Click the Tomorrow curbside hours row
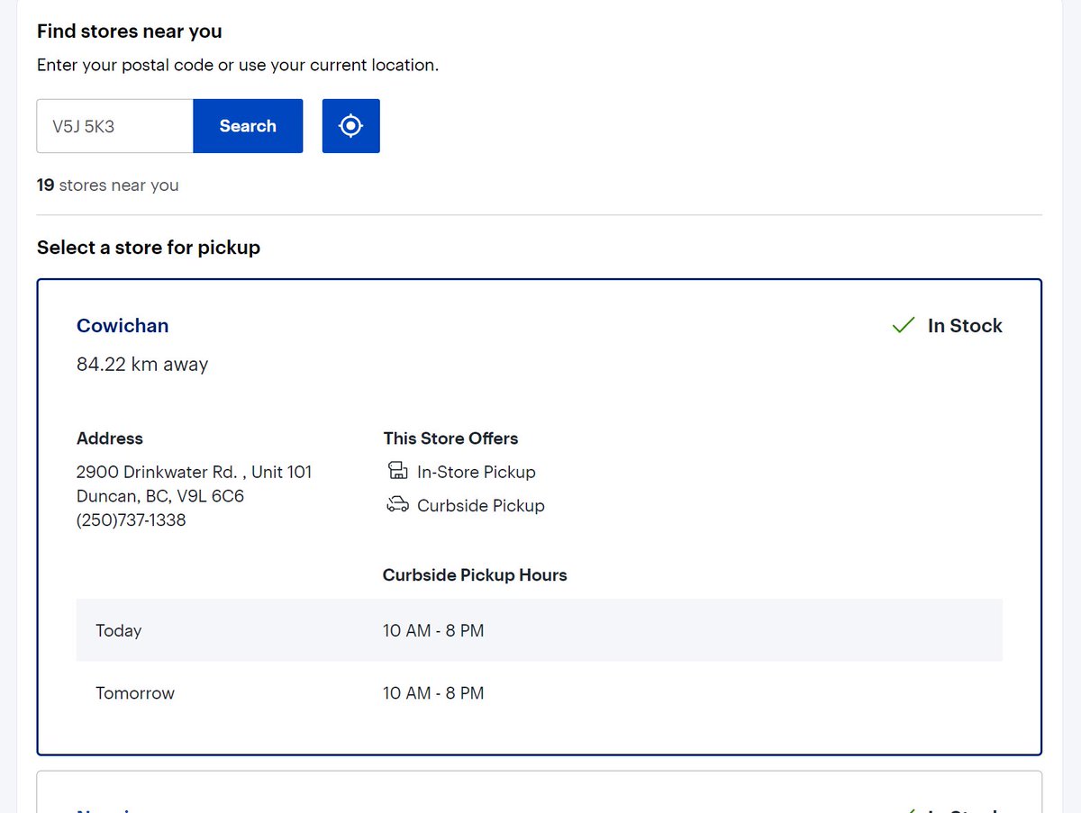1081x813 pixels. click(x=540, y=693)
